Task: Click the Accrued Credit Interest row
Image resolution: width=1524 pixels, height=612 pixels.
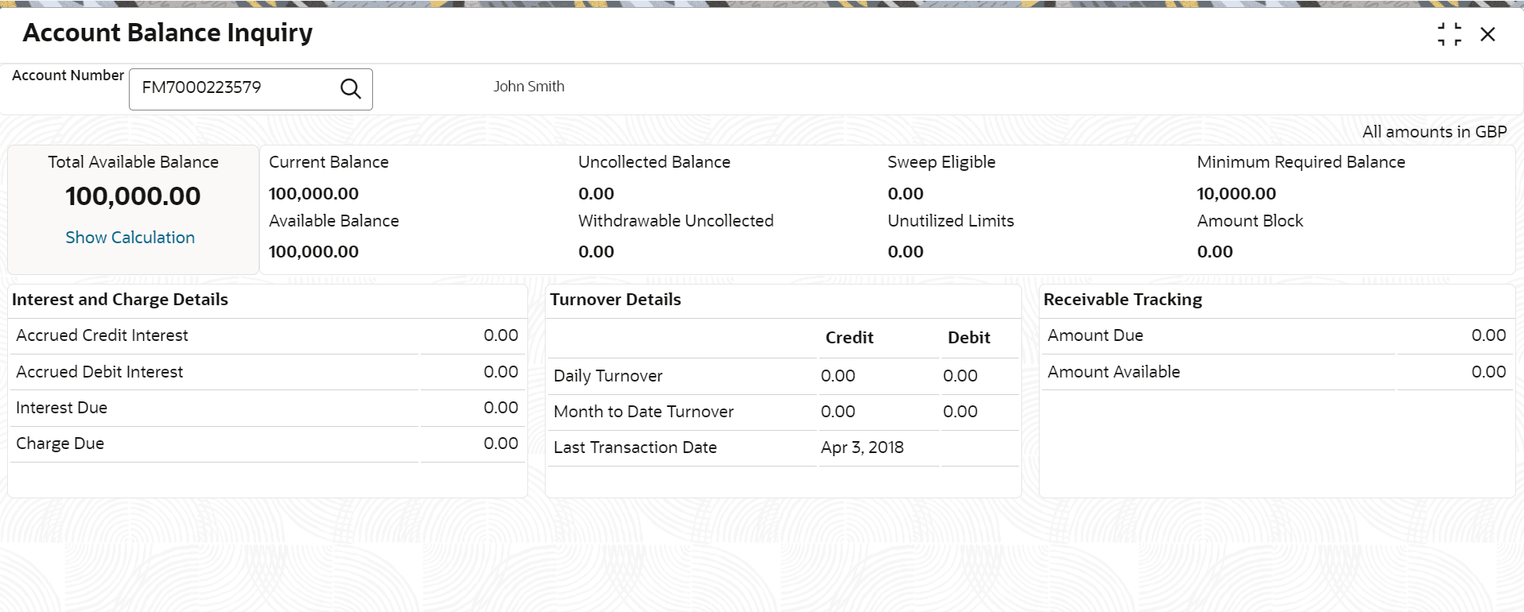Action: click(x=102, y=335)
